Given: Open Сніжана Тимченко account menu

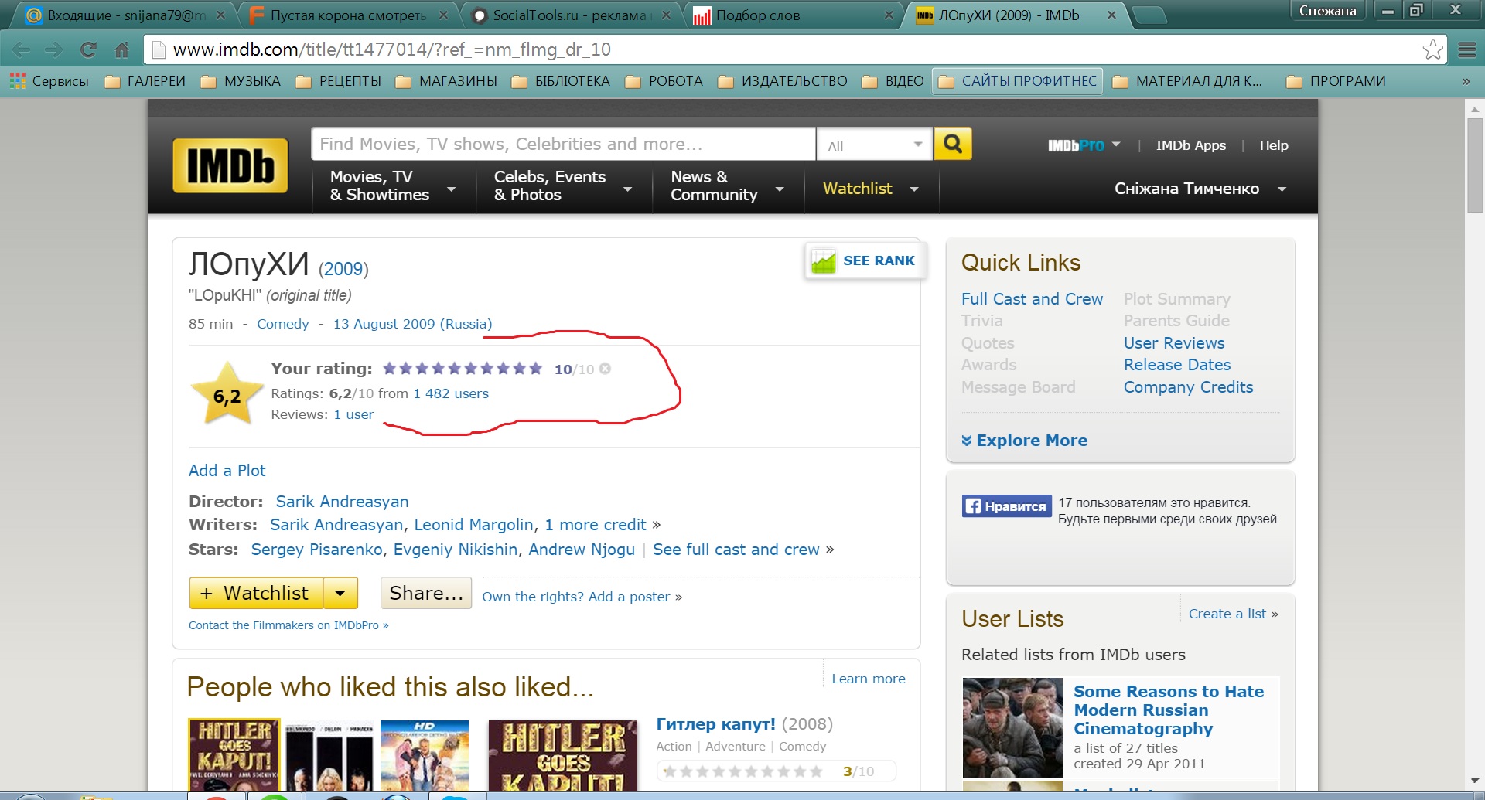Looking at the screenshot, I should (1200, 189).
